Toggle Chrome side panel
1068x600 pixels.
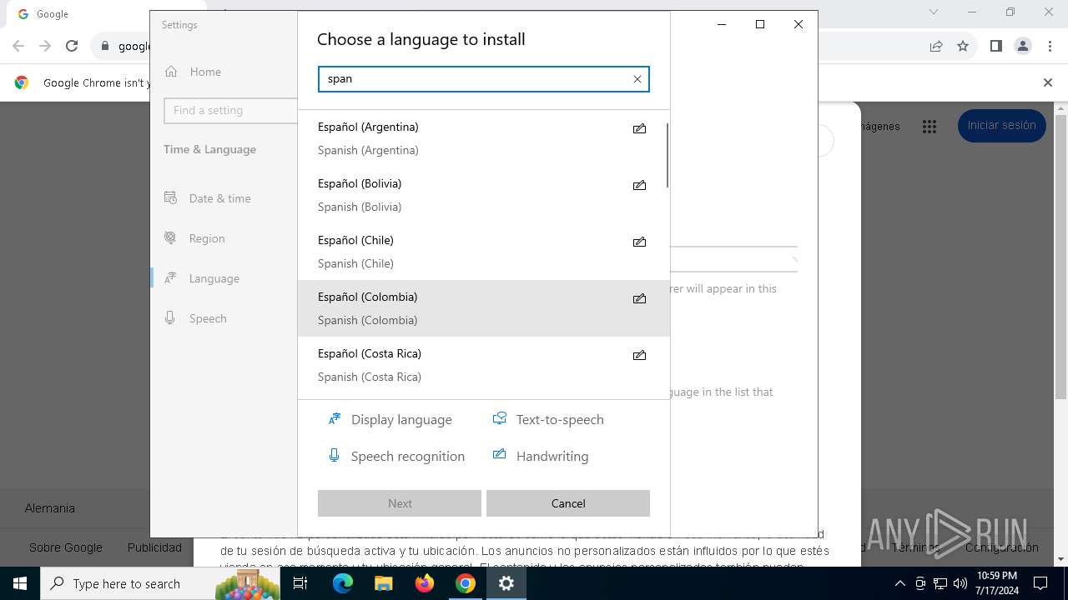click(x=995, y=47)
